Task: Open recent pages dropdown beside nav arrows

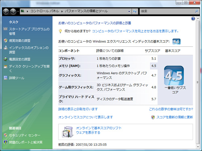Action: pos(18,12)
